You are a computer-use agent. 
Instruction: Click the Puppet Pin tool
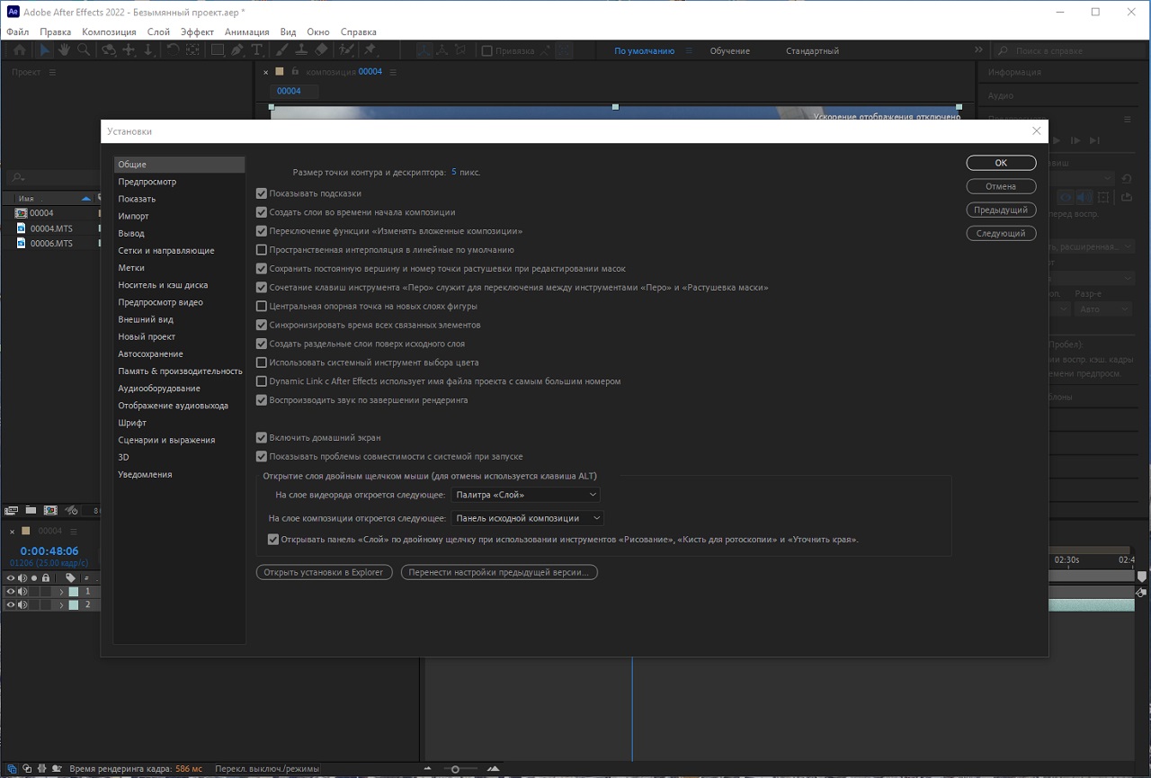370,50
